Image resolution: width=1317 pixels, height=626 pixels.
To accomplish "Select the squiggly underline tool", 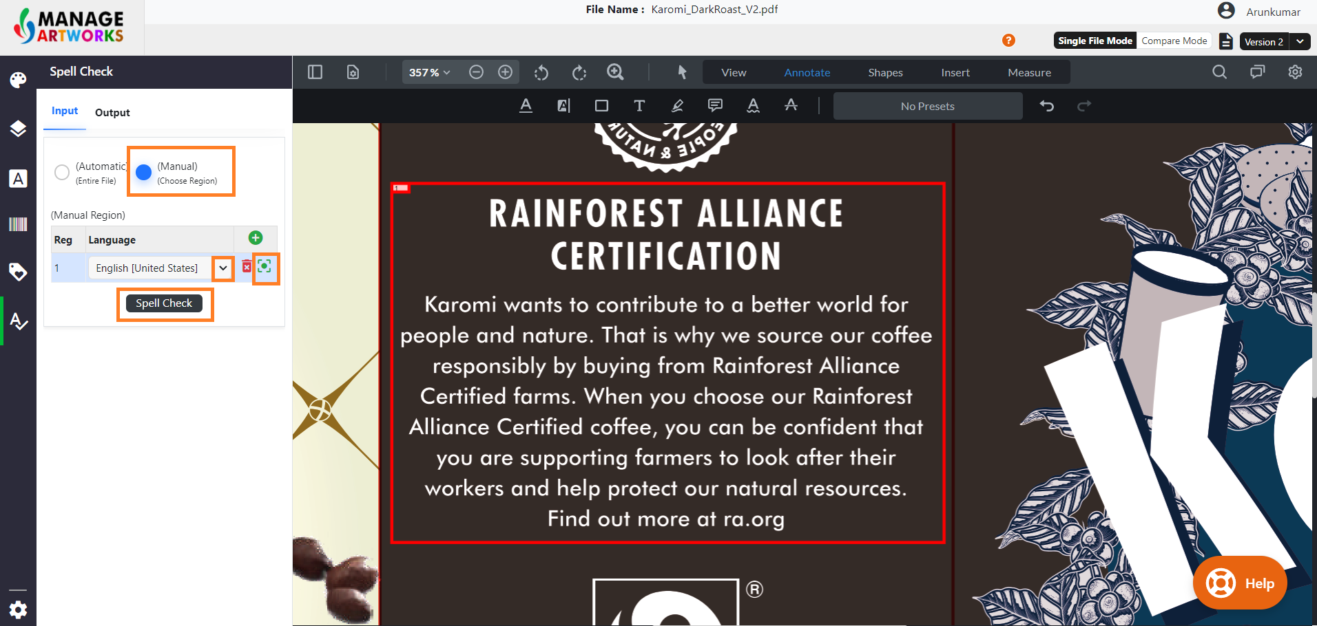I will [753, 106].
